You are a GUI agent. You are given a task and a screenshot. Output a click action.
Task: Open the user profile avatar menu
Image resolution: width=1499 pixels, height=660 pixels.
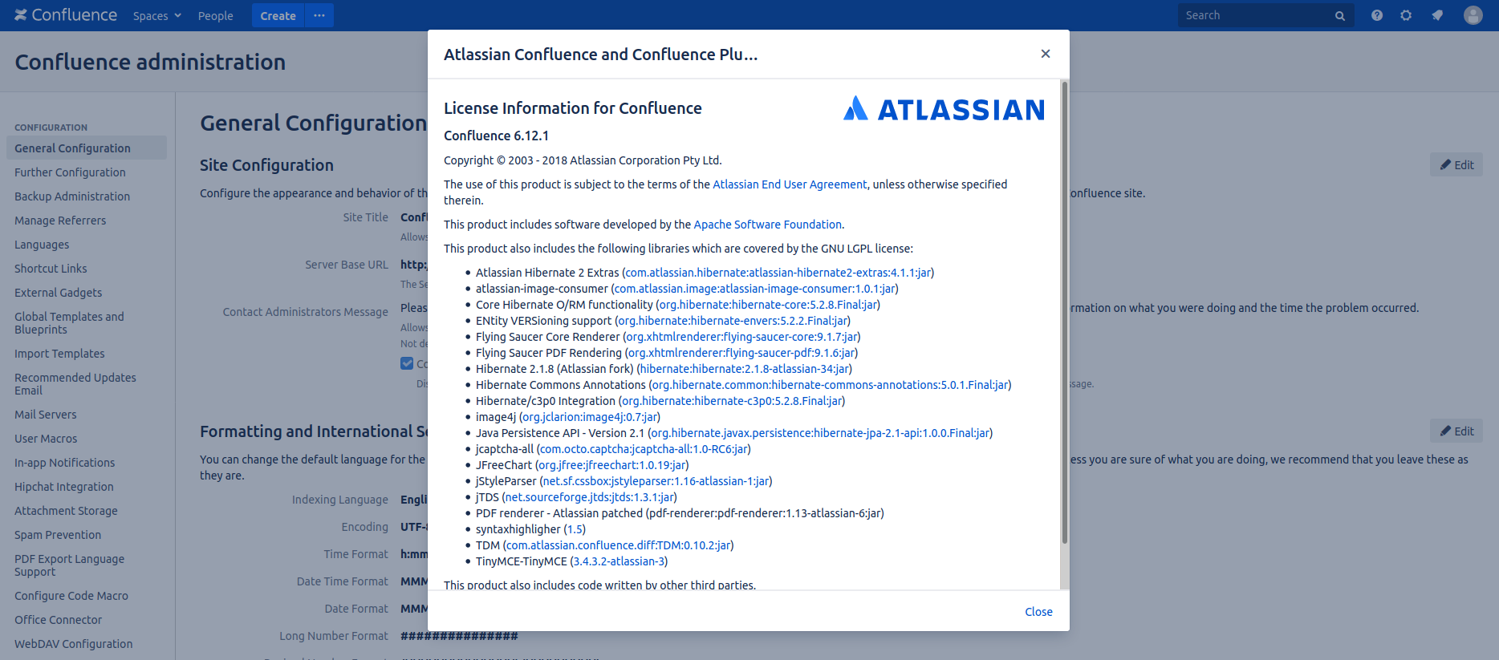(1473, 15)
